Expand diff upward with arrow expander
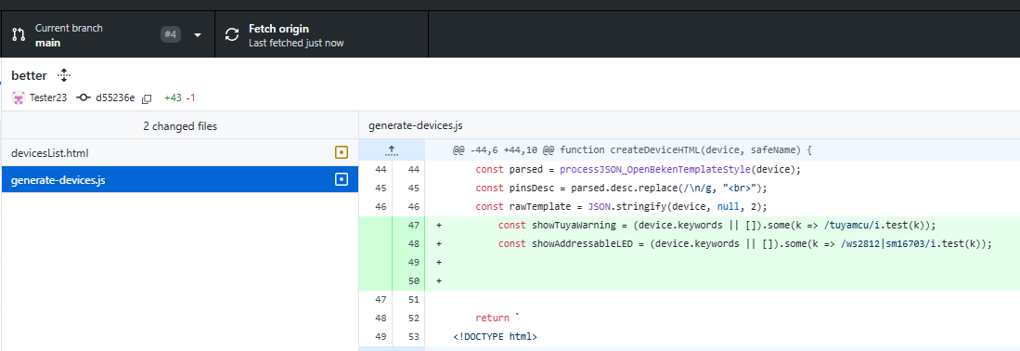Viewport: 1020px width, 351px height. pyautogui.click(x=391, y=150)
